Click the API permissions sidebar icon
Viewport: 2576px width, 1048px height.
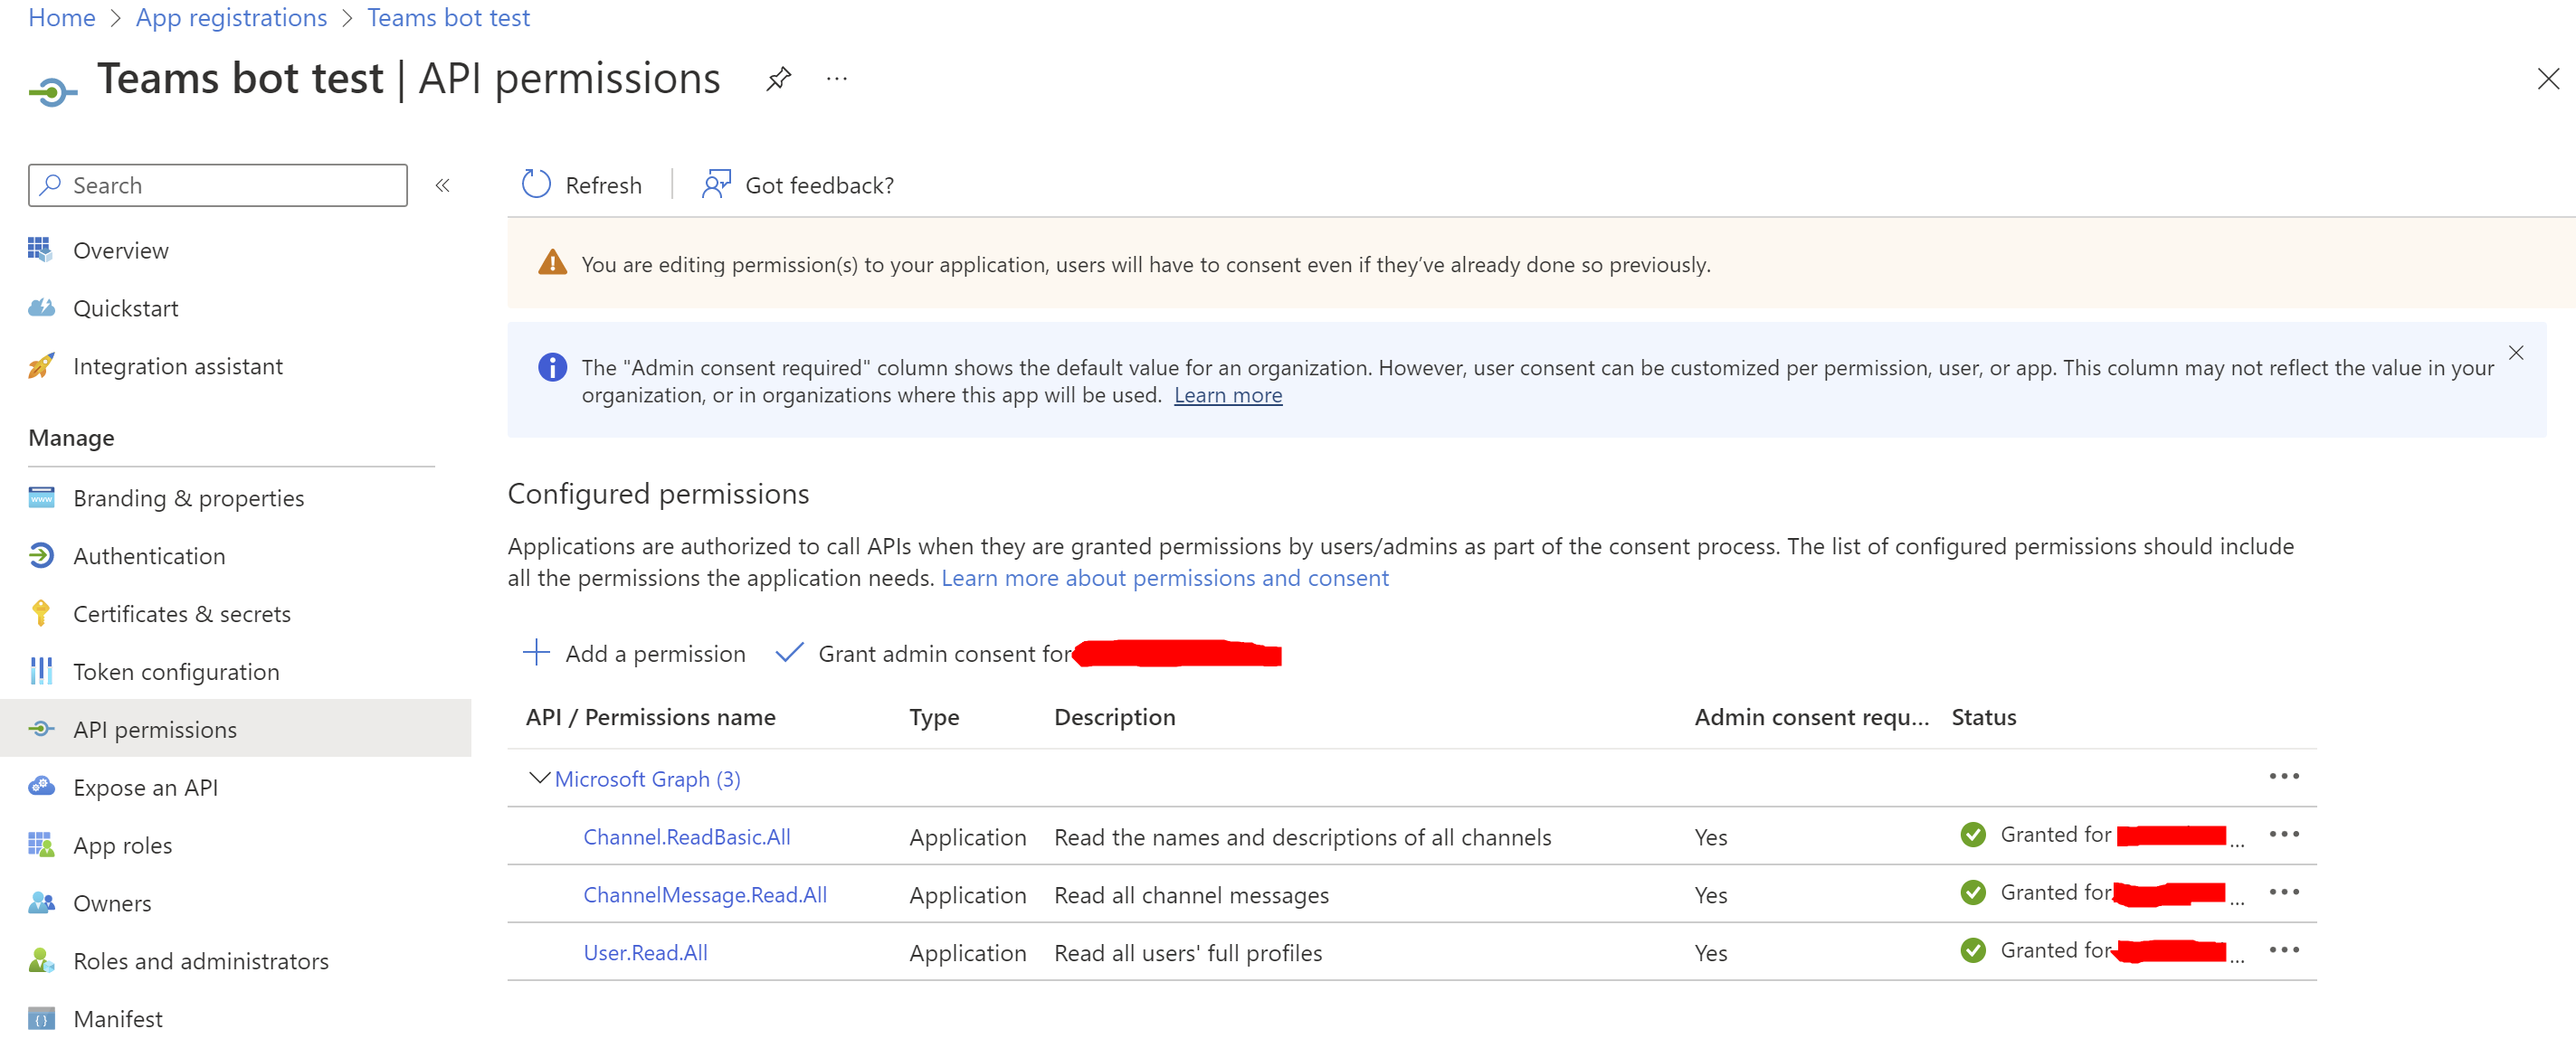[41, 730]
